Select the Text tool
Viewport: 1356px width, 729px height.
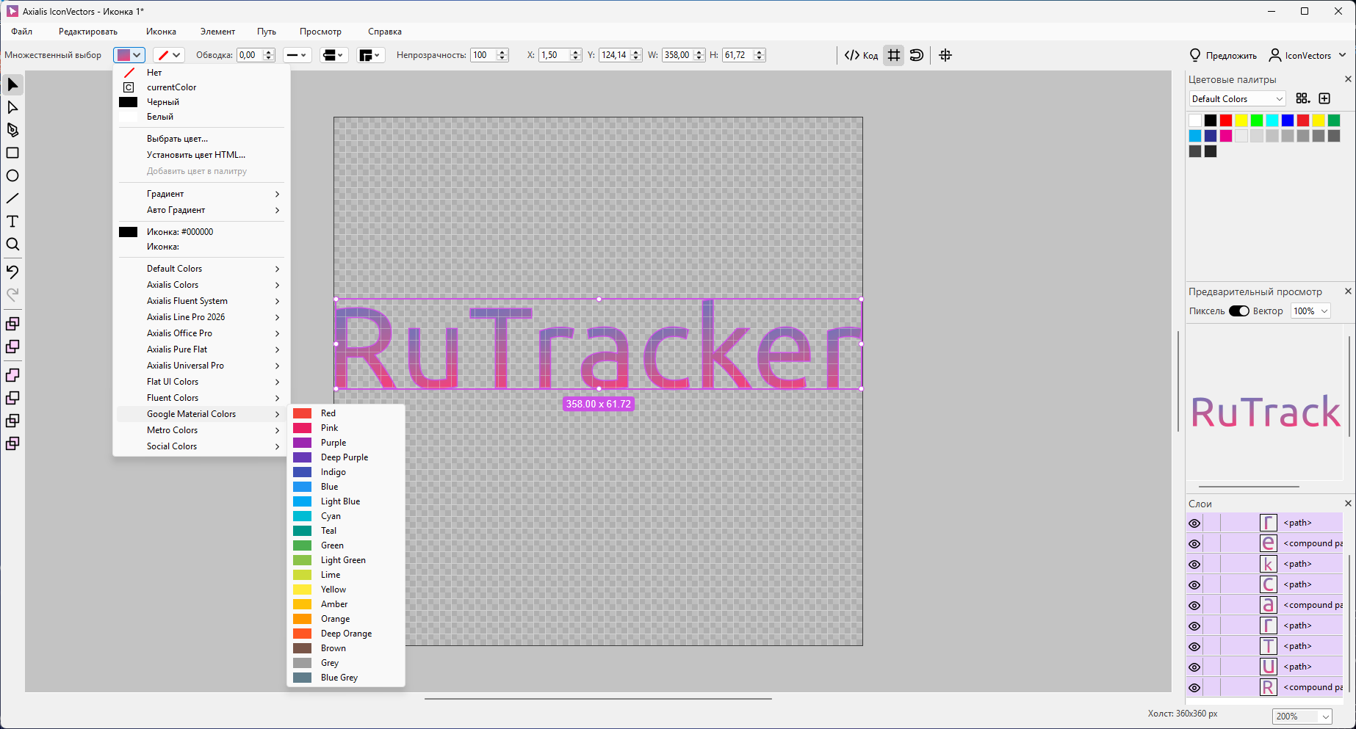coord(12,222)
